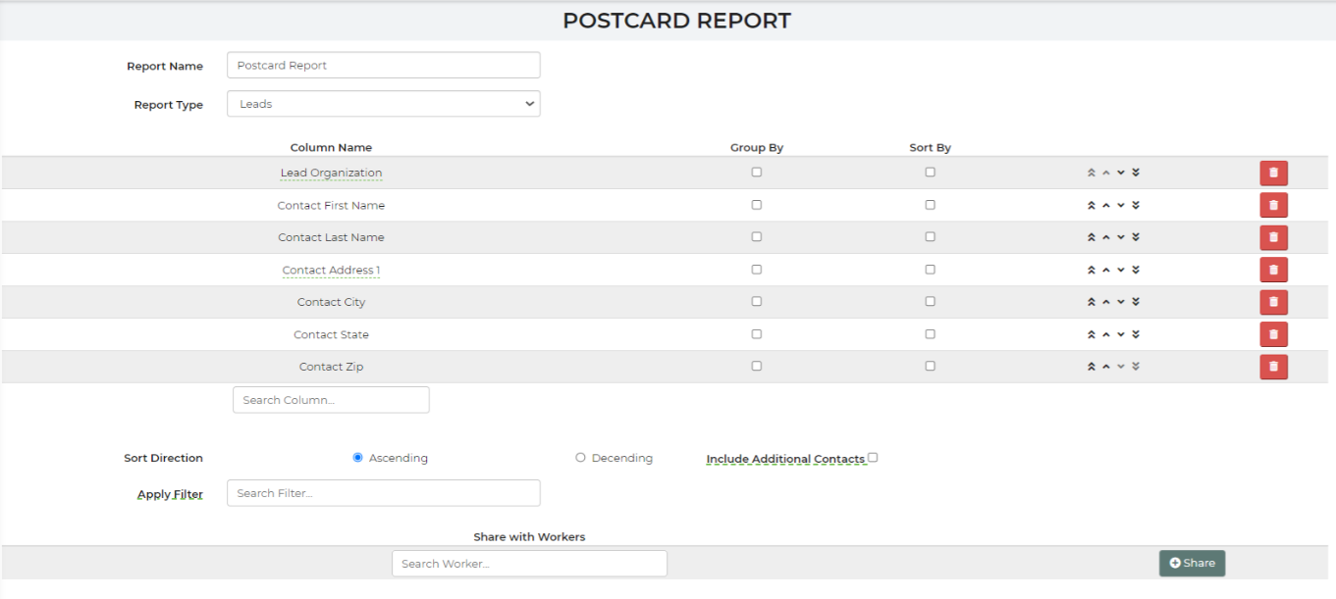Move Contact City down one position
The height and width of the screenshot is (599, 1336).
tap(1121, 302)
